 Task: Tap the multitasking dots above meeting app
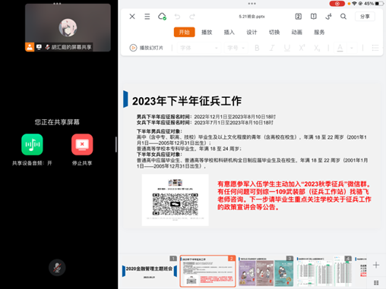pos(57,4)
